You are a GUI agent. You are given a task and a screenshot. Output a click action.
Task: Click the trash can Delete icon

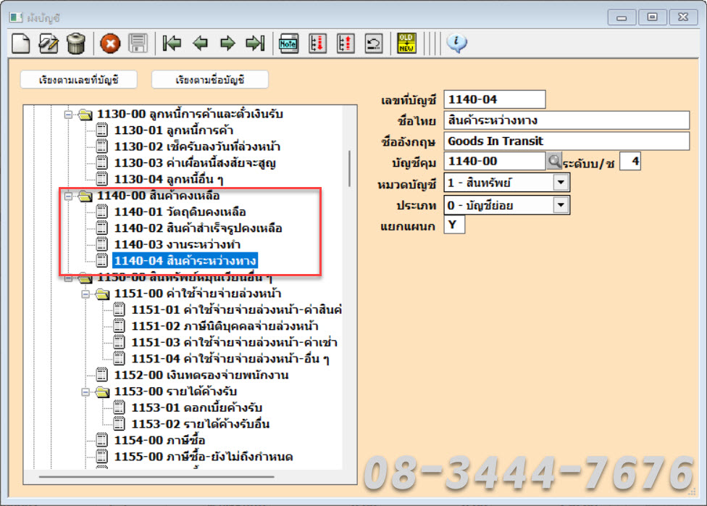point(76,43)
